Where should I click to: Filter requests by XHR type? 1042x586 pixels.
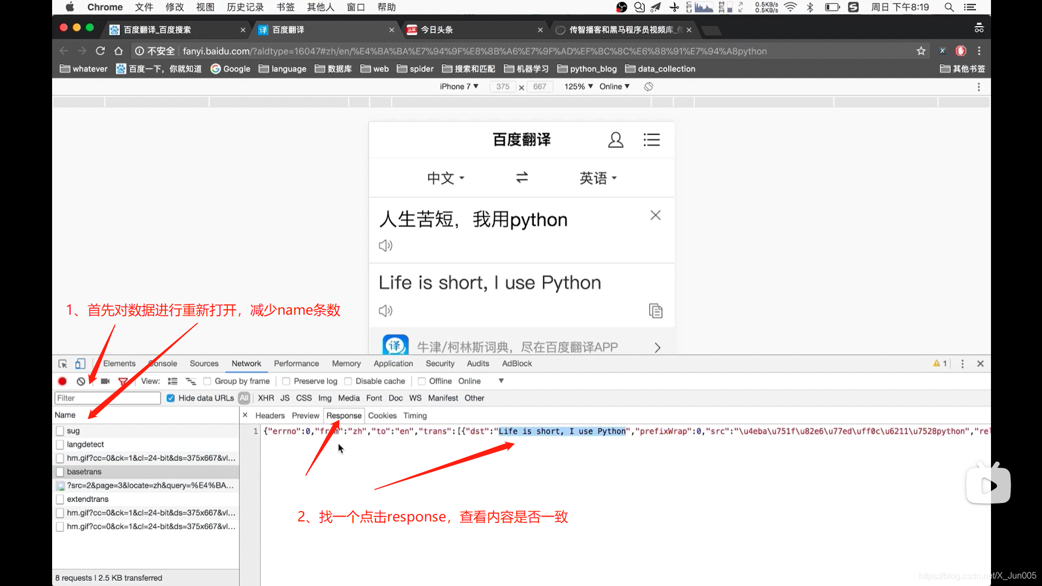(266, 398)
